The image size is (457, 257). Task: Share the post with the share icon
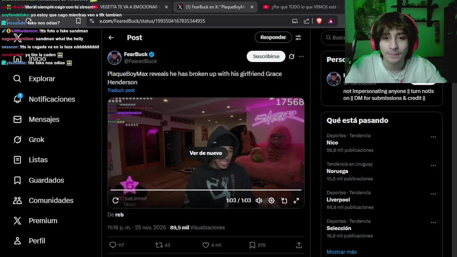click(x=299, y=245)
